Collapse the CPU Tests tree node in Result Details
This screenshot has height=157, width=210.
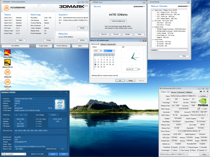pyautogui.click(x=153, y=20)
